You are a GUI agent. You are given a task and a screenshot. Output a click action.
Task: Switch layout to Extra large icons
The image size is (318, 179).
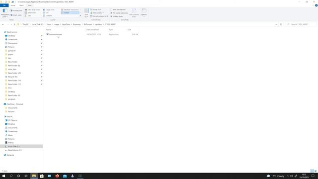pos(32,10)
